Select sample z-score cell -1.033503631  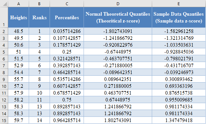point(179,45)
